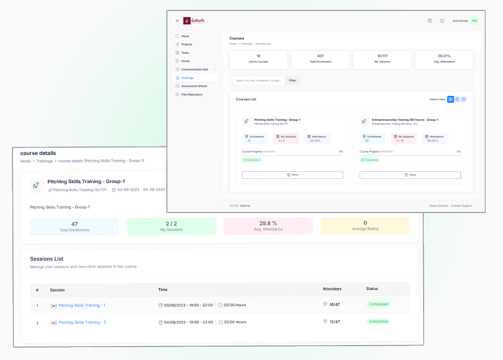Show the Pitching Skills Training - Group-1 course
This screenshot has width=503, height=360.
point(292,175)
